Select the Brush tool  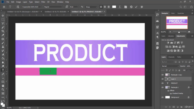click(x=3, y=43)
